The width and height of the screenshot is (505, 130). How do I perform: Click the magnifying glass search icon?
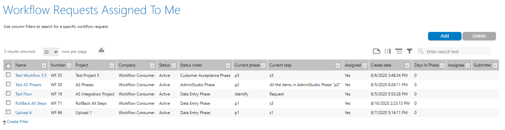[421, 51]
